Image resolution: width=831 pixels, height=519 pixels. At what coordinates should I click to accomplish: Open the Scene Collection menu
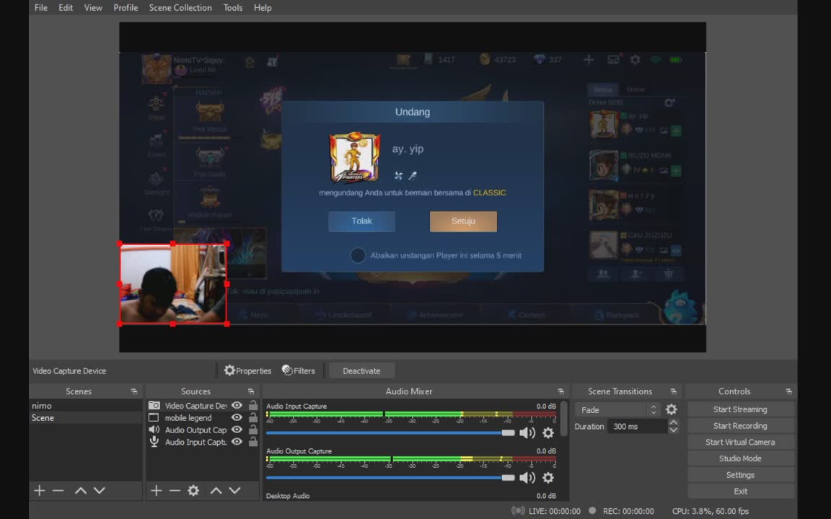tap(180, 7)
